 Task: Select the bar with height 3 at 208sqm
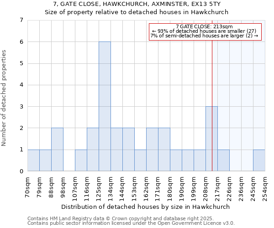point(211,139)
